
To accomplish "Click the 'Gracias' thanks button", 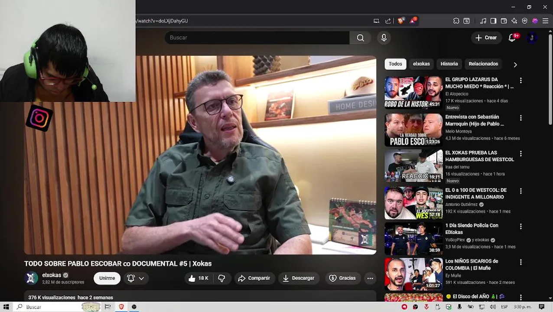I will point(342,278).
